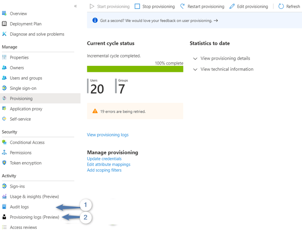Click the Overview icon in sidebar
The width and height of the screenshot is (302, 232).
[x=4, y=14]
